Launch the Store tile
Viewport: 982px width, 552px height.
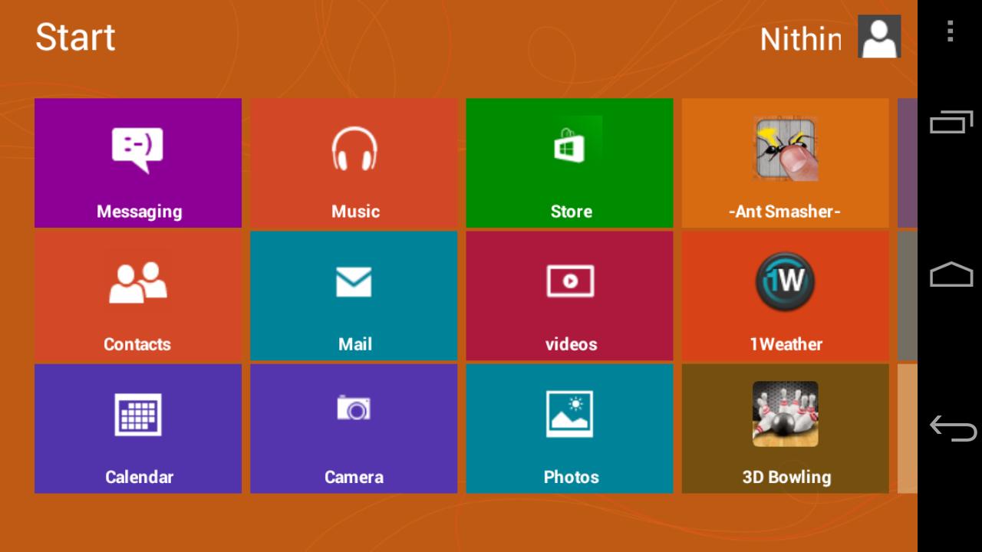click(x=569, y=163)
